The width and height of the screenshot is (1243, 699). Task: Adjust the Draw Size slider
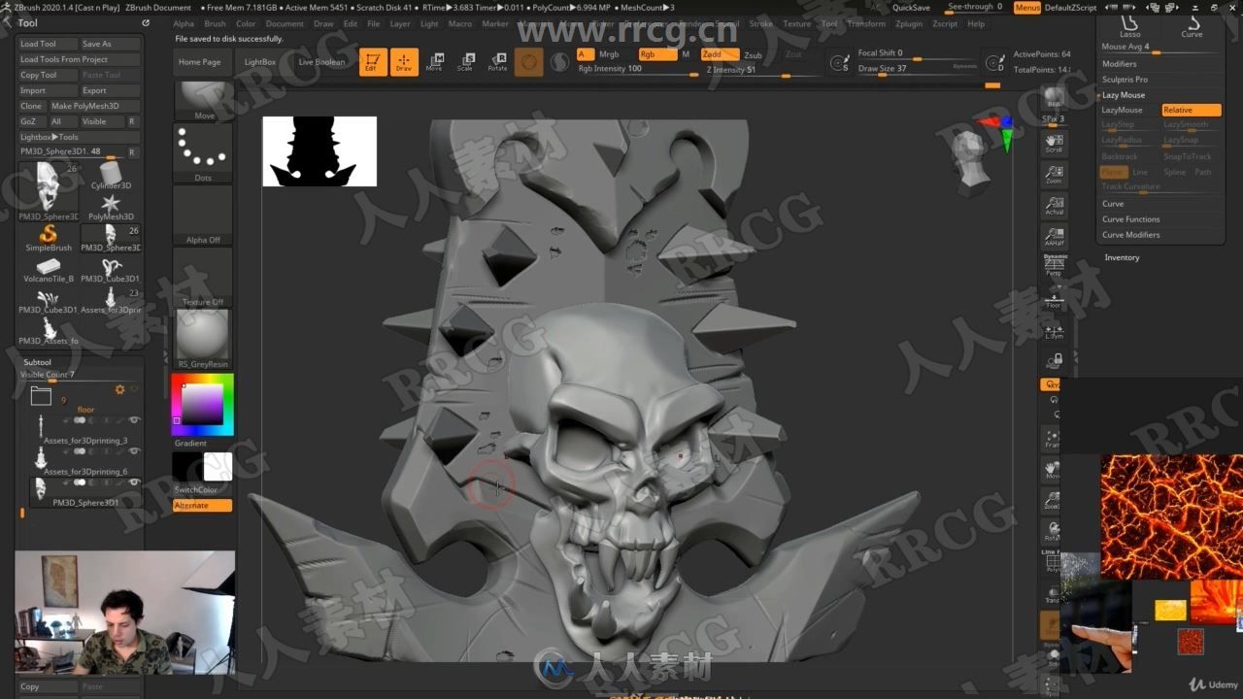917,69
